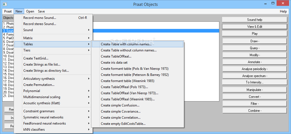Select object 10 in the Objects list
Screen dimensions: 291x134
tap(8, 56)
